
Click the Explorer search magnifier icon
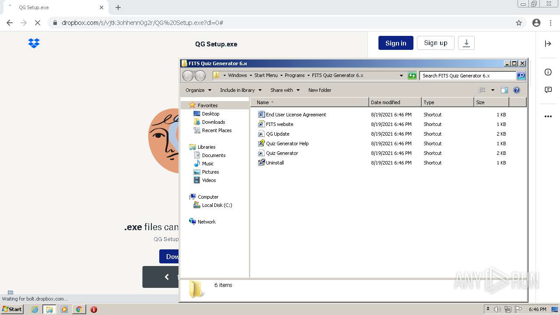coord(521,76)
